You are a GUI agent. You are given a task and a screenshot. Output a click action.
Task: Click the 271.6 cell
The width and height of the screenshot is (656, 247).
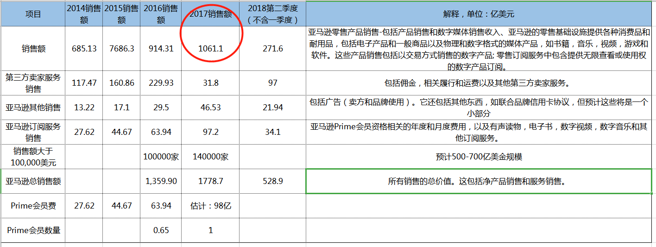(272, 49)
